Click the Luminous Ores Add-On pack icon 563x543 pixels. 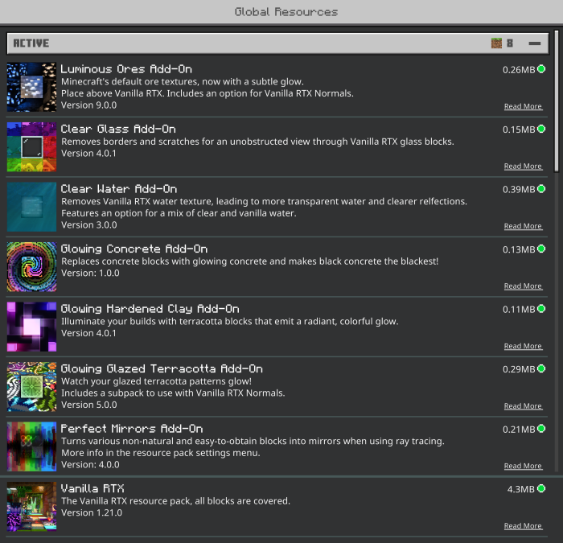[x=31, y=87]
